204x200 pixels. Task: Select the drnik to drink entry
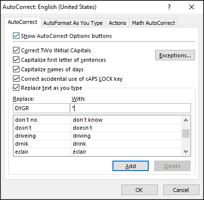[97, 144]
